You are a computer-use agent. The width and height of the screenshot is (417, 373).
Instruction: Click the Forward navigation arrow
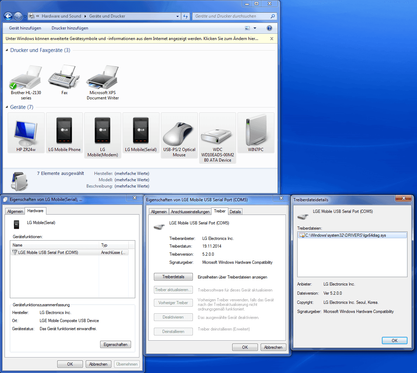18,16
